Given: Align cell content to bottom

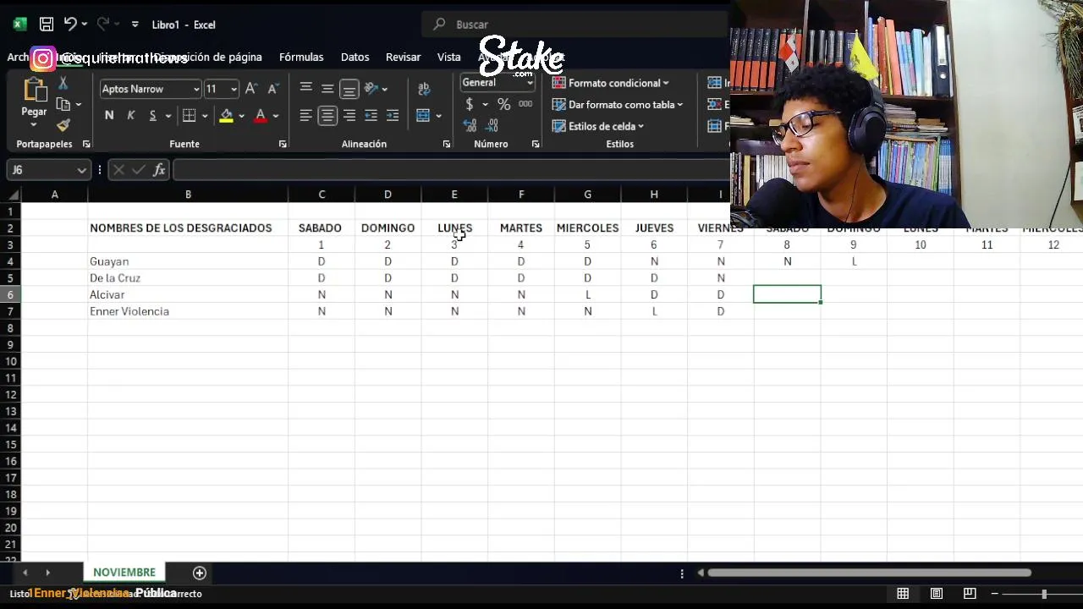Looking at the screenshot, I should tap(349, 88).
